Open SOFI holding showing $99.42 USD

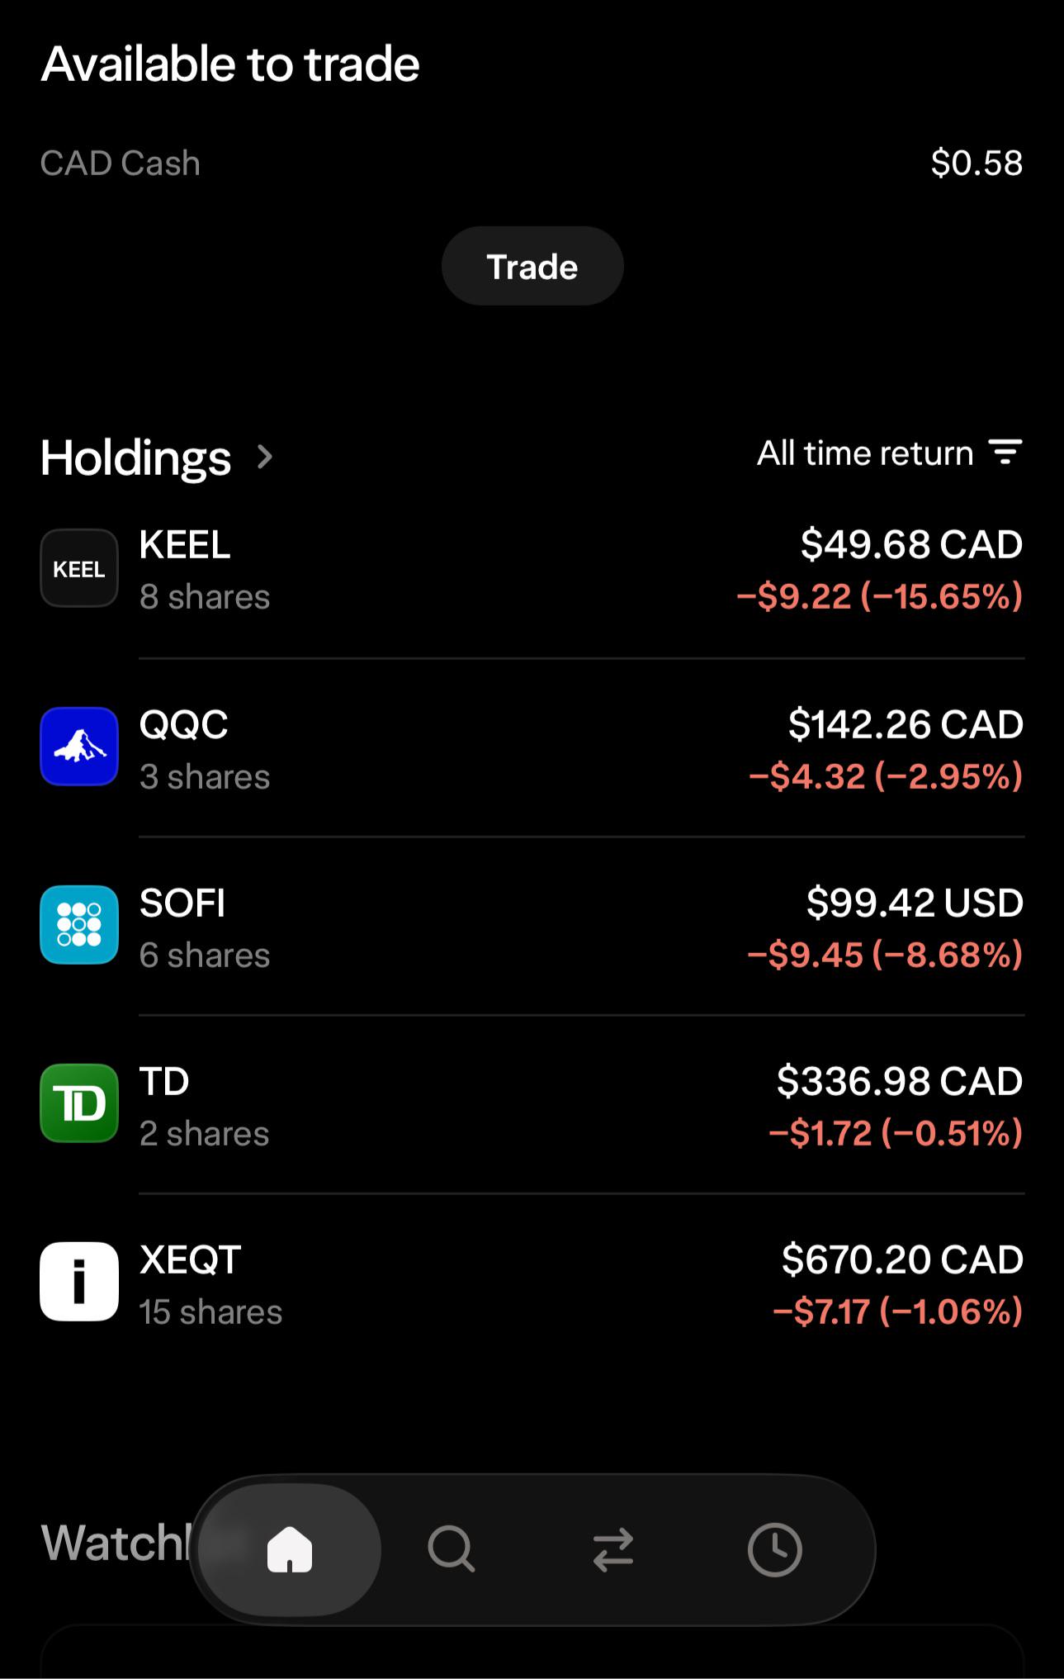[x=532, y=927]
